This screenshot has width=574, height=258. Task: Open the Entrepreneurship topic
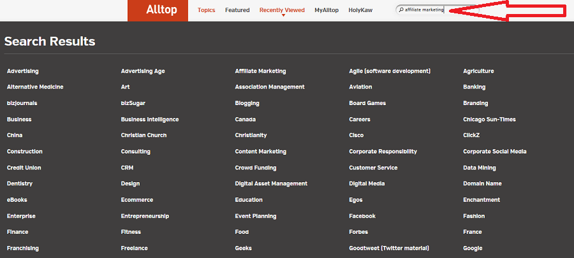[145, 216]
